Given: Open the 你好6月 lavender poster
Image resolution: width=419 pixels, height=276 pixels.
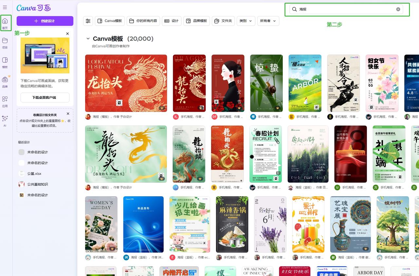Looking at the screenshot, I should tap(270, 224).
